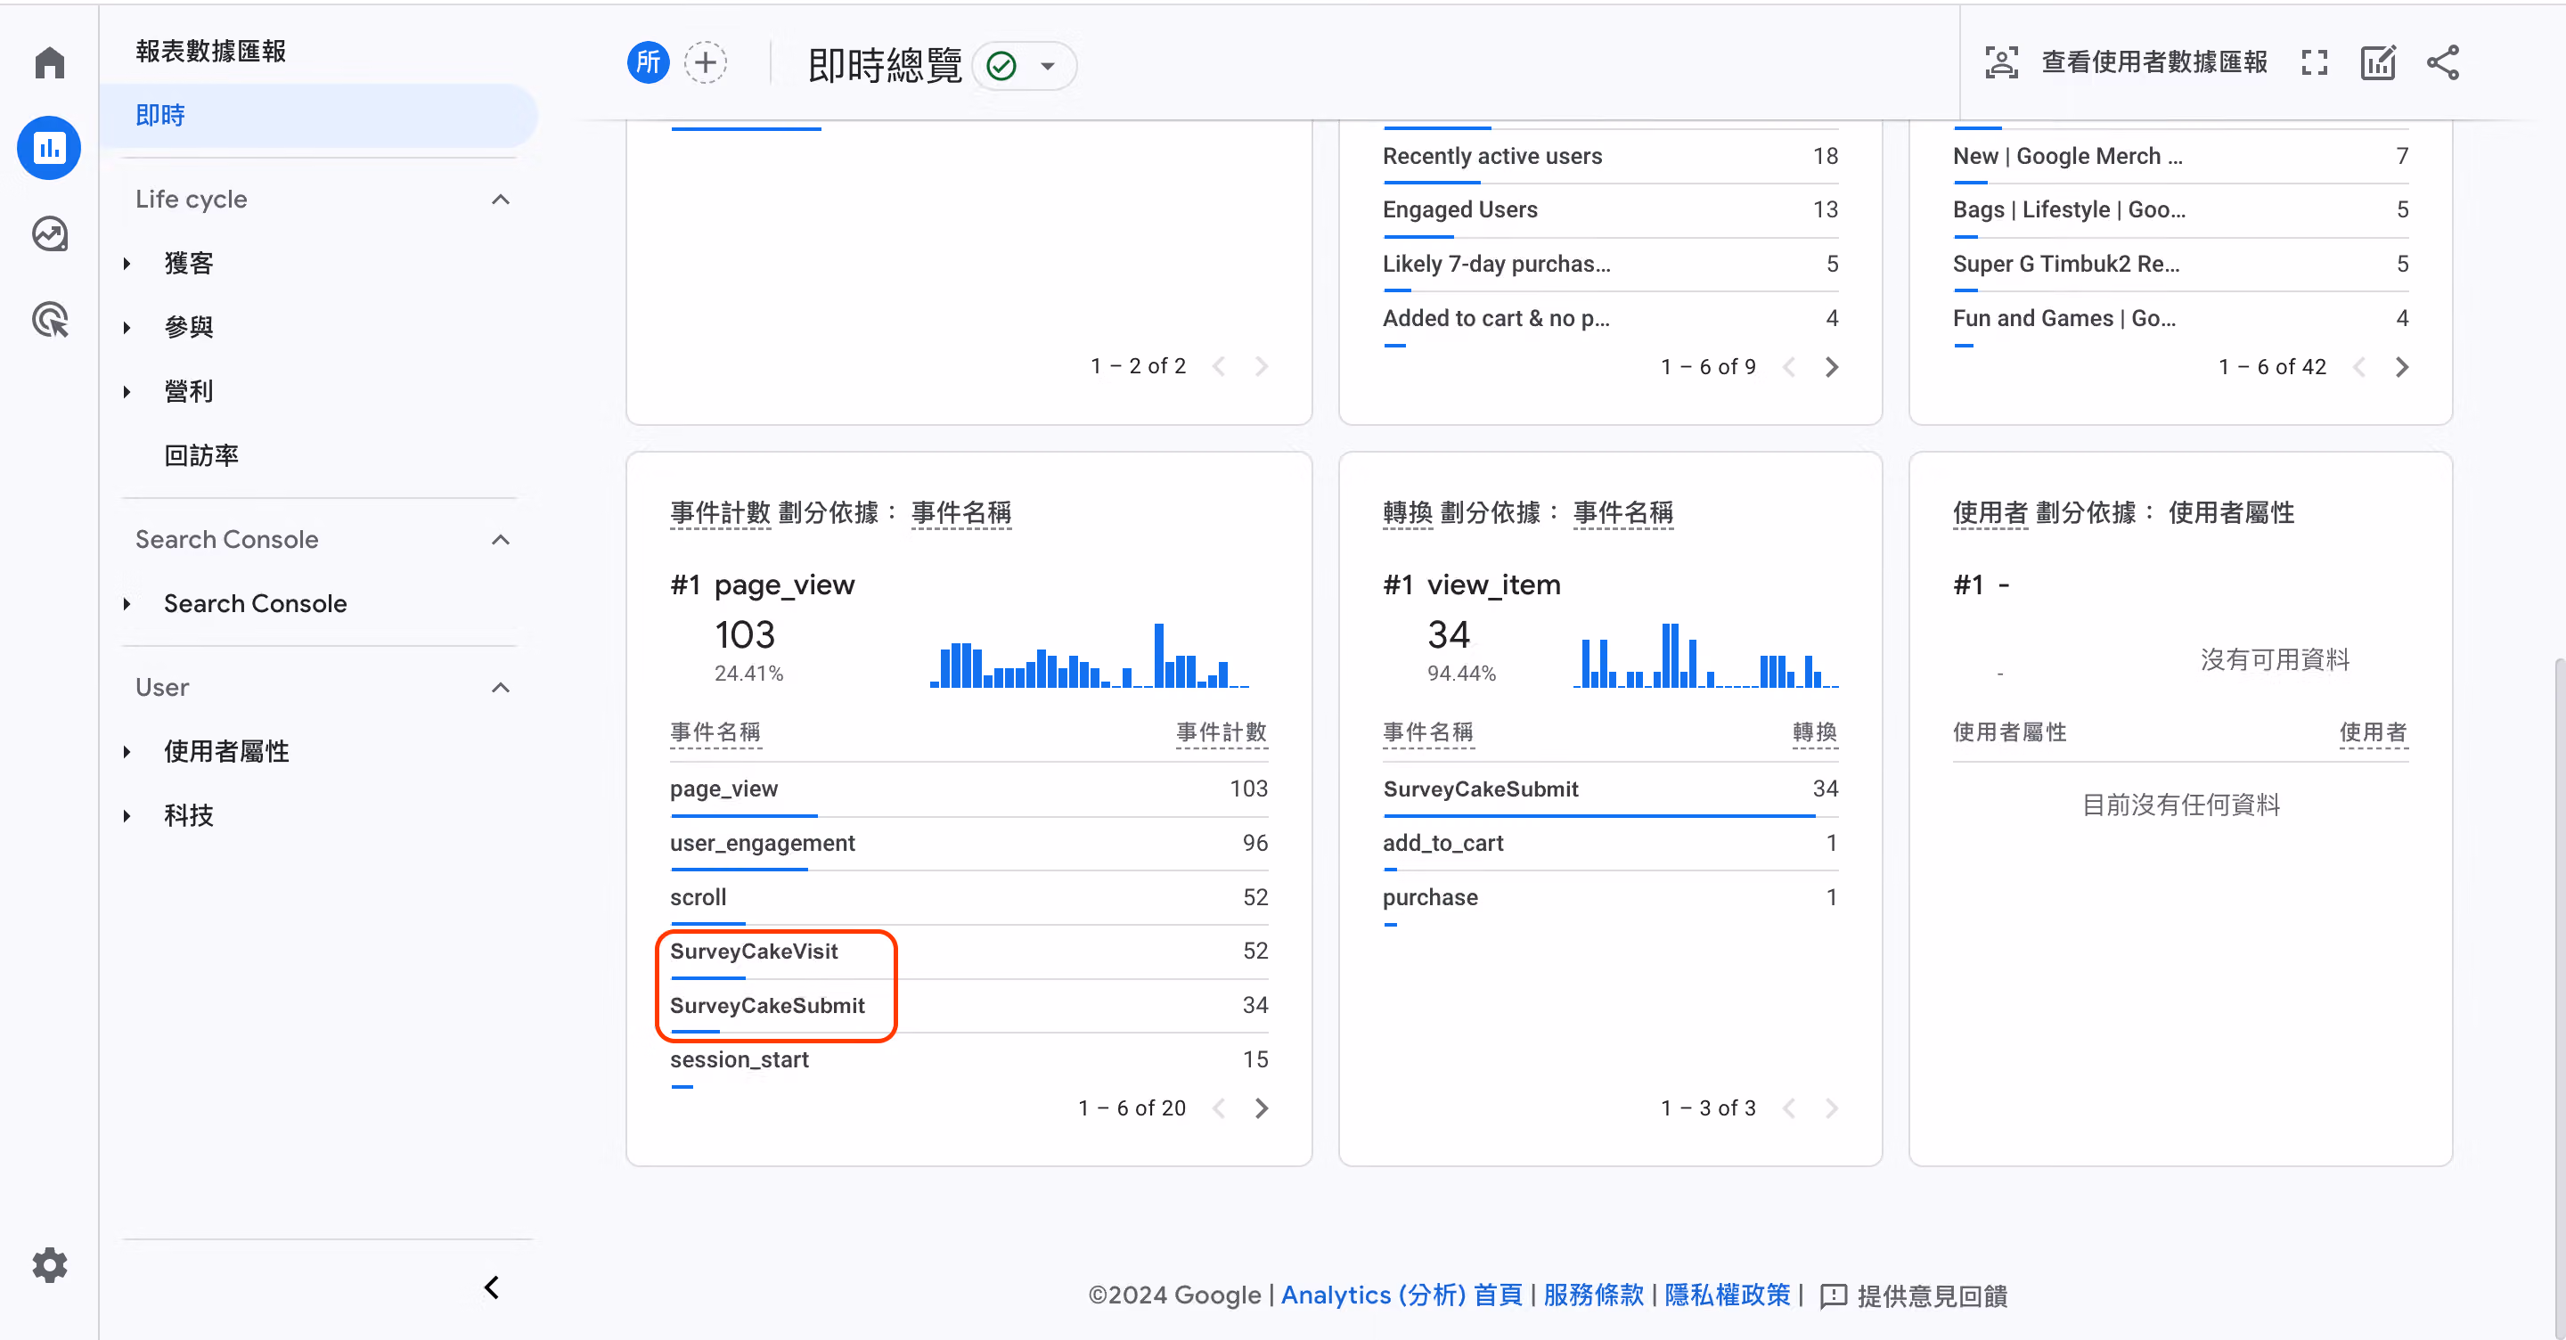Viewport: 2566px width, 1340px height.
Task: Select SurveyCakeSubmit in event count table
Action: pyautogui.click(x=968, y=1006)
